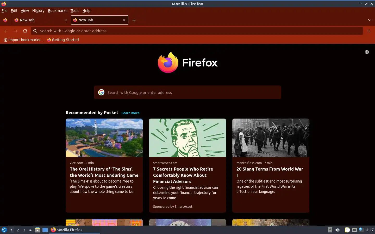
Task: Click the Firefox logo on page
Action: pos(187,63)
